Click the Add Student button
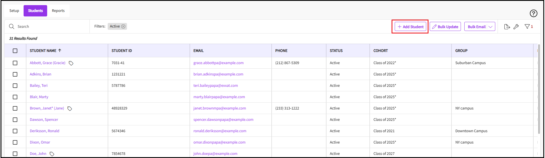The width and height of the screenshot is (545, 158). 410,27
